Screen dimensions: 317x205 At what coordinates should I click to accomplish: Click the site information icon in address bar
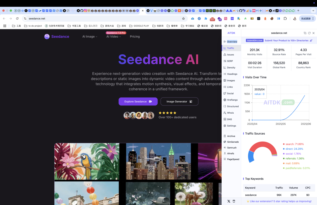point(25,19)
